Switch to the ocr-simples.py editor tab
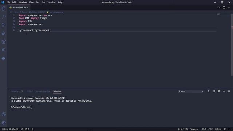This screenshot has width=233, height=131. coord(19,7)
